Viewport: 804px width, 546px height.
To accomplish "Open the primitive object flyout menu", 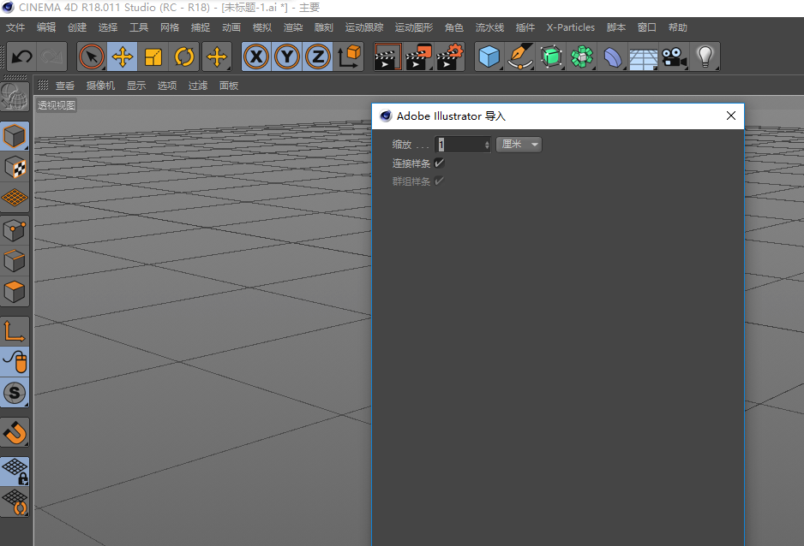I will pos(500,67).
